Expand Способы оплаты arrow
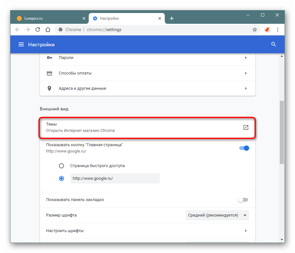 [x=246, y=73]
